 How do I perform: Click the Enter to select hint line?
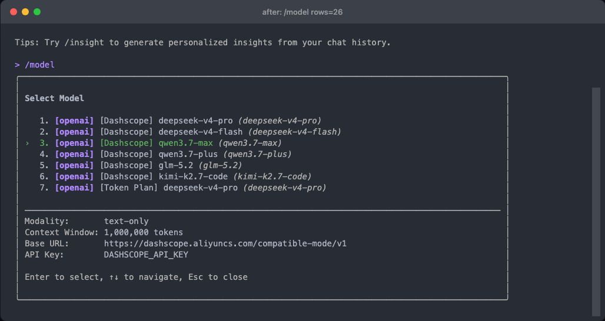click(136, 277)
